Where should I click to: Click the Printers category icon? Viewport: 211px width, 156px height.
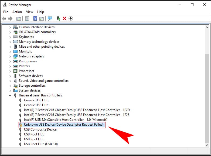[x=15, y=66]
